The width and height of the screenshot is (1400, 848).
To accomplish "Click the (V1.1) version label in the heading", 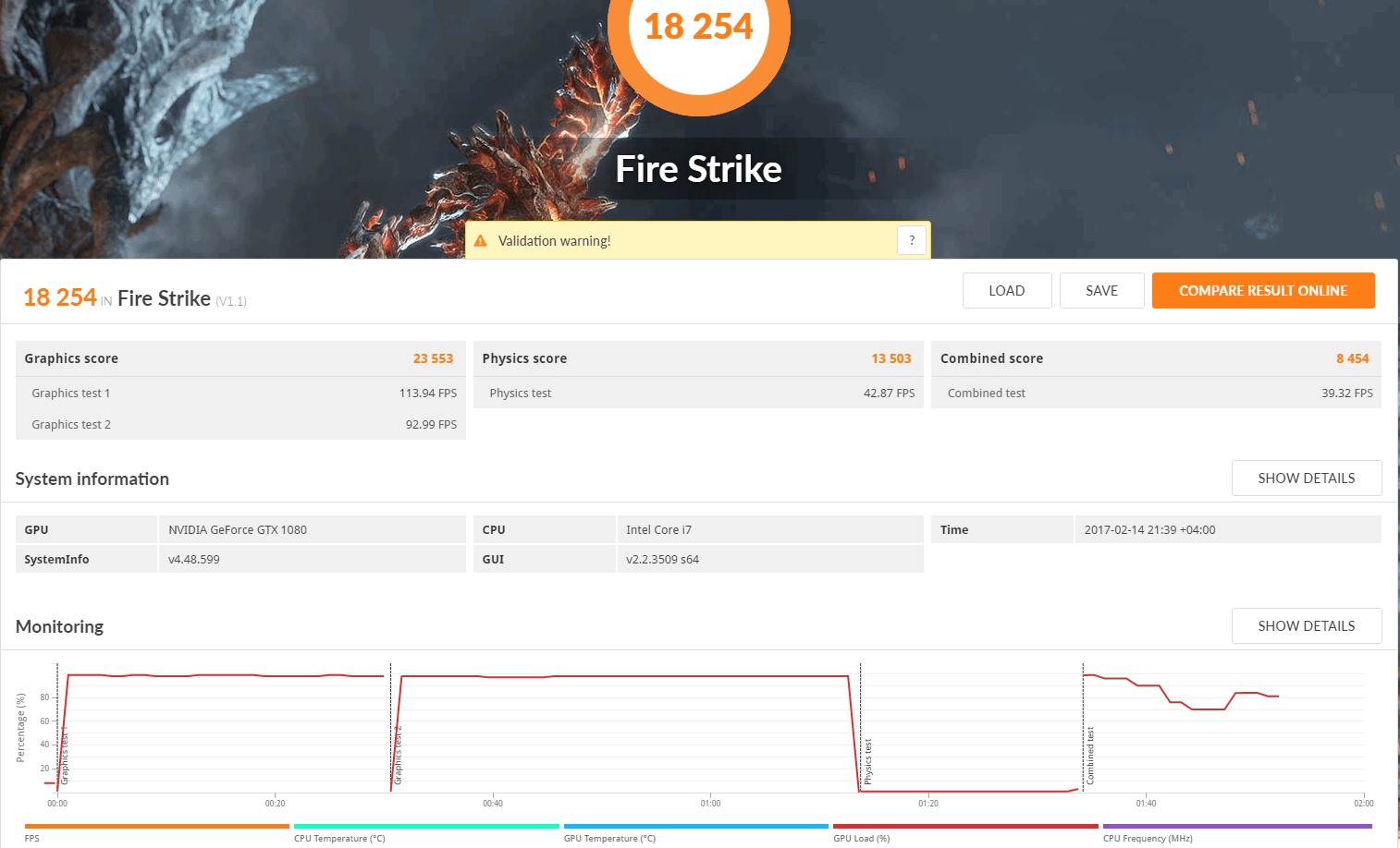I will pos(231,301).
